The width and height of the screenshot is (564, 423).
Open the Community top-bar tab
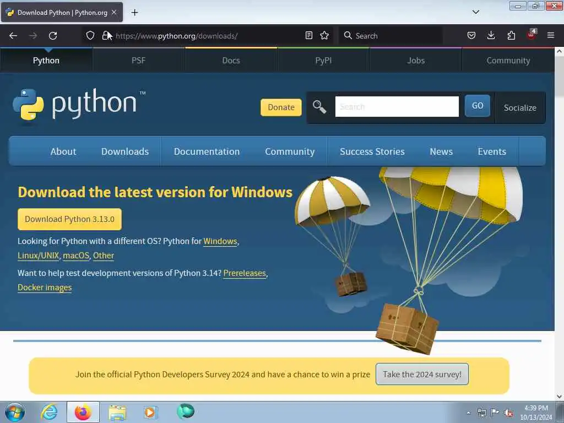click(x=508, y=61)
